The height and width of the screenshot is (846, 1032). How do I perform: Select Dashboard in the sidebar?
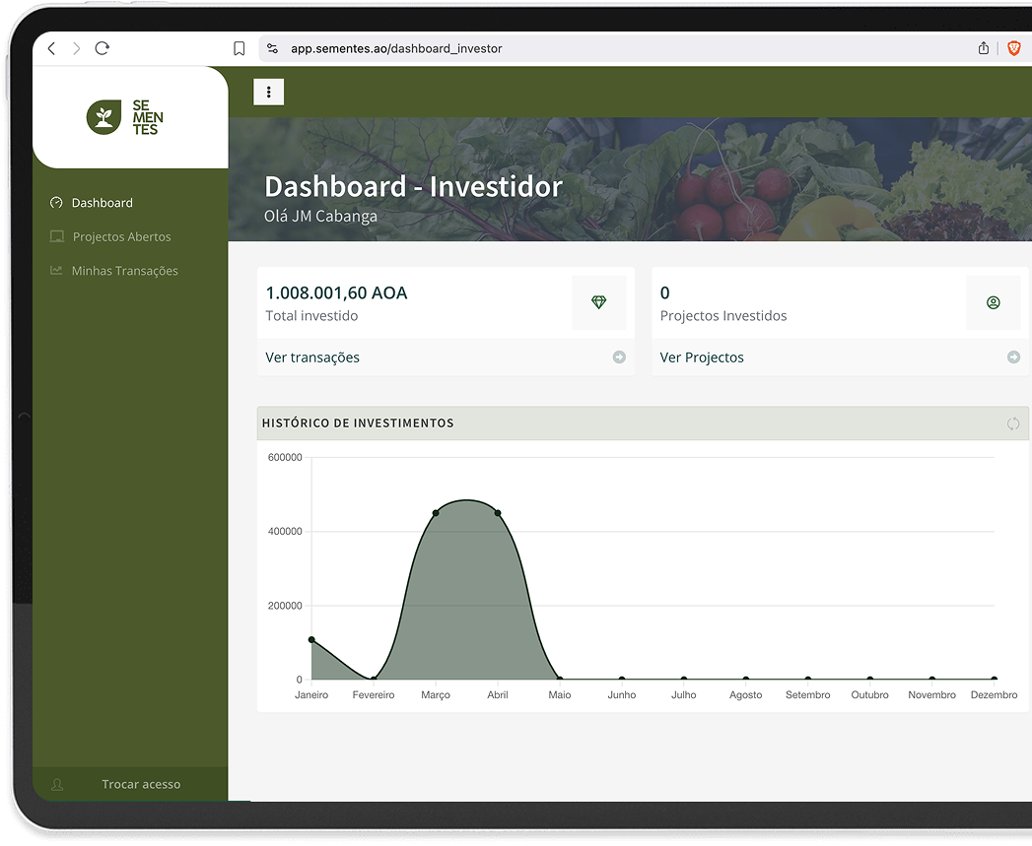click(102, 203)
